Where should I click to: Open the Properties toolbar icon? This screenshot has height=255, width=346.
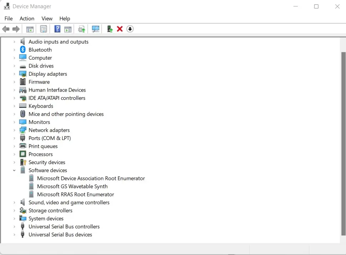[x=43, y=29]
